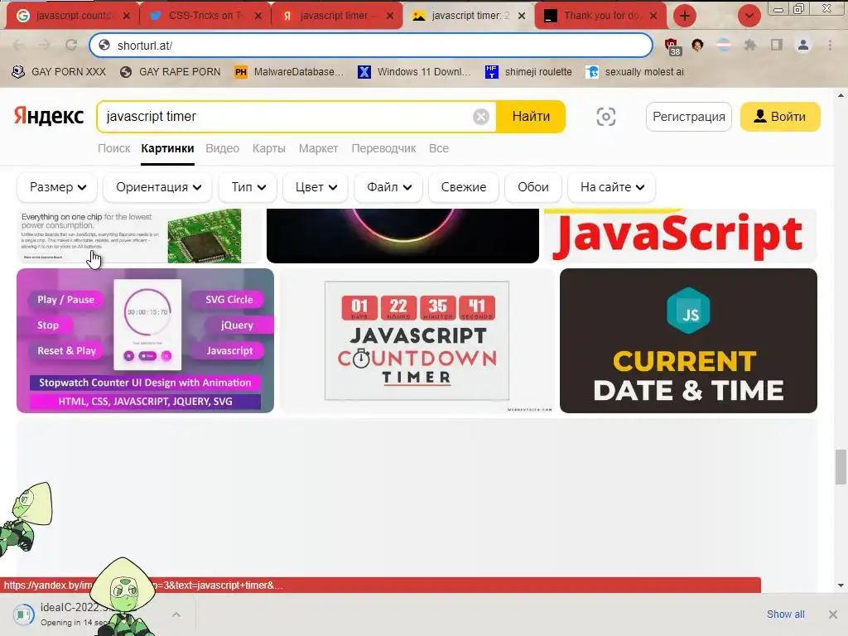Toggle the Свежие filter
The image size is (848, 636).
click(x=464, y=187)
